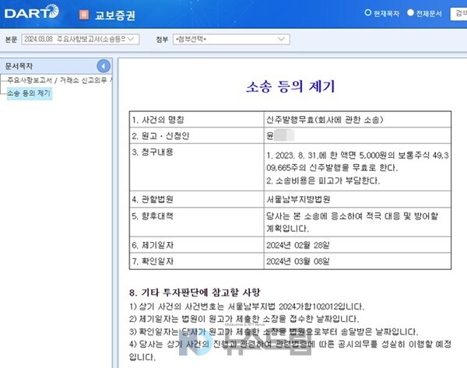Image resolution: width=467 pixels, height=368 pixels.
Task: Open 주요사항보고서 / 거래소 신고의무 tree item
Action: coord(60,80)
